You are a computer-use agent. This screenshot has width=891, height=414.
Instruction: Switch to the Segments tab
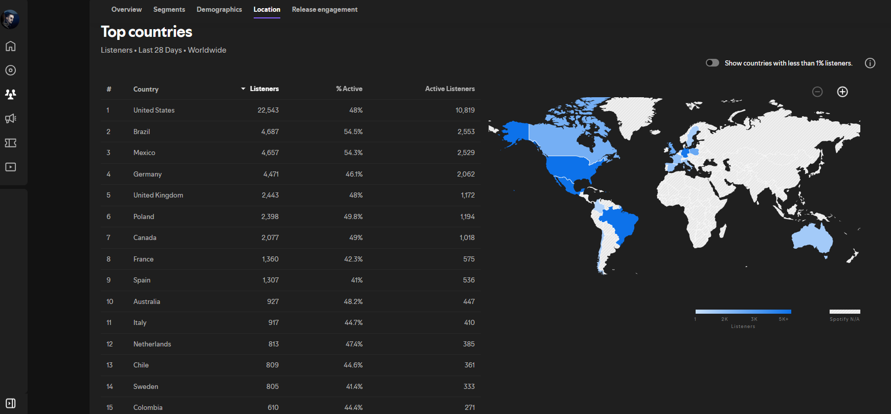[x=169, y=9]
